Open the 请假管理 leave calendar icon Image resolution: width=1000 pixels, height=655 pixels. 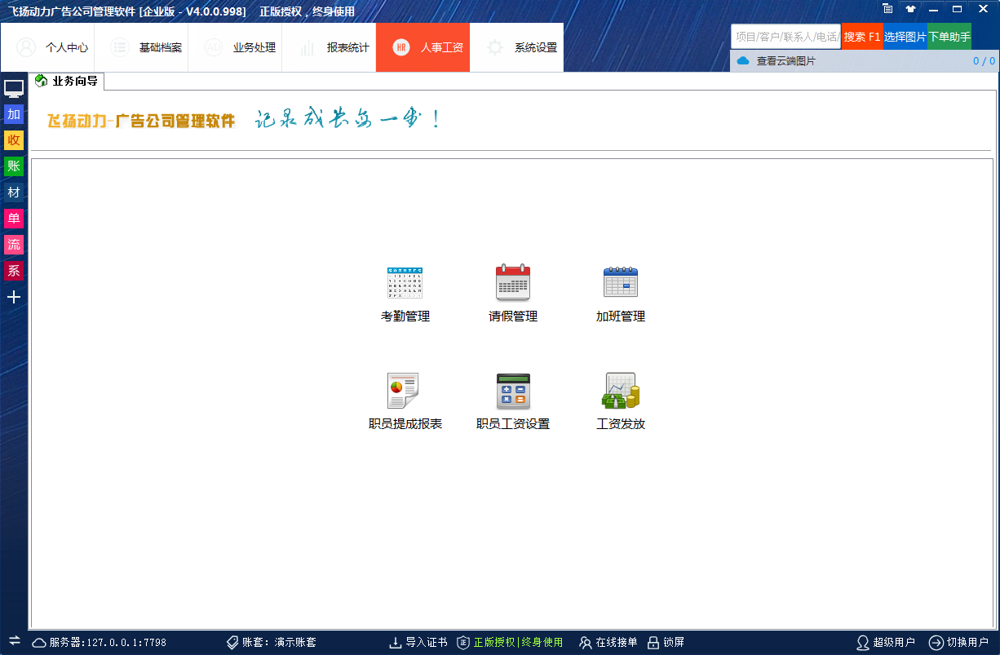[x=513, y=283]
